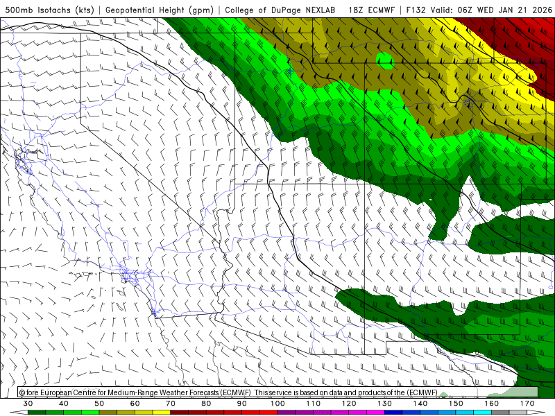Click the bright green 45-50 kt color swatch

coord(90,412)
